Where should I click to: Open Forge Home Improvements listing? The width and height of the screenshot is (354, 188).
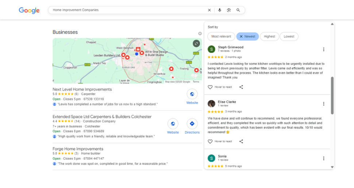[78, 149]
